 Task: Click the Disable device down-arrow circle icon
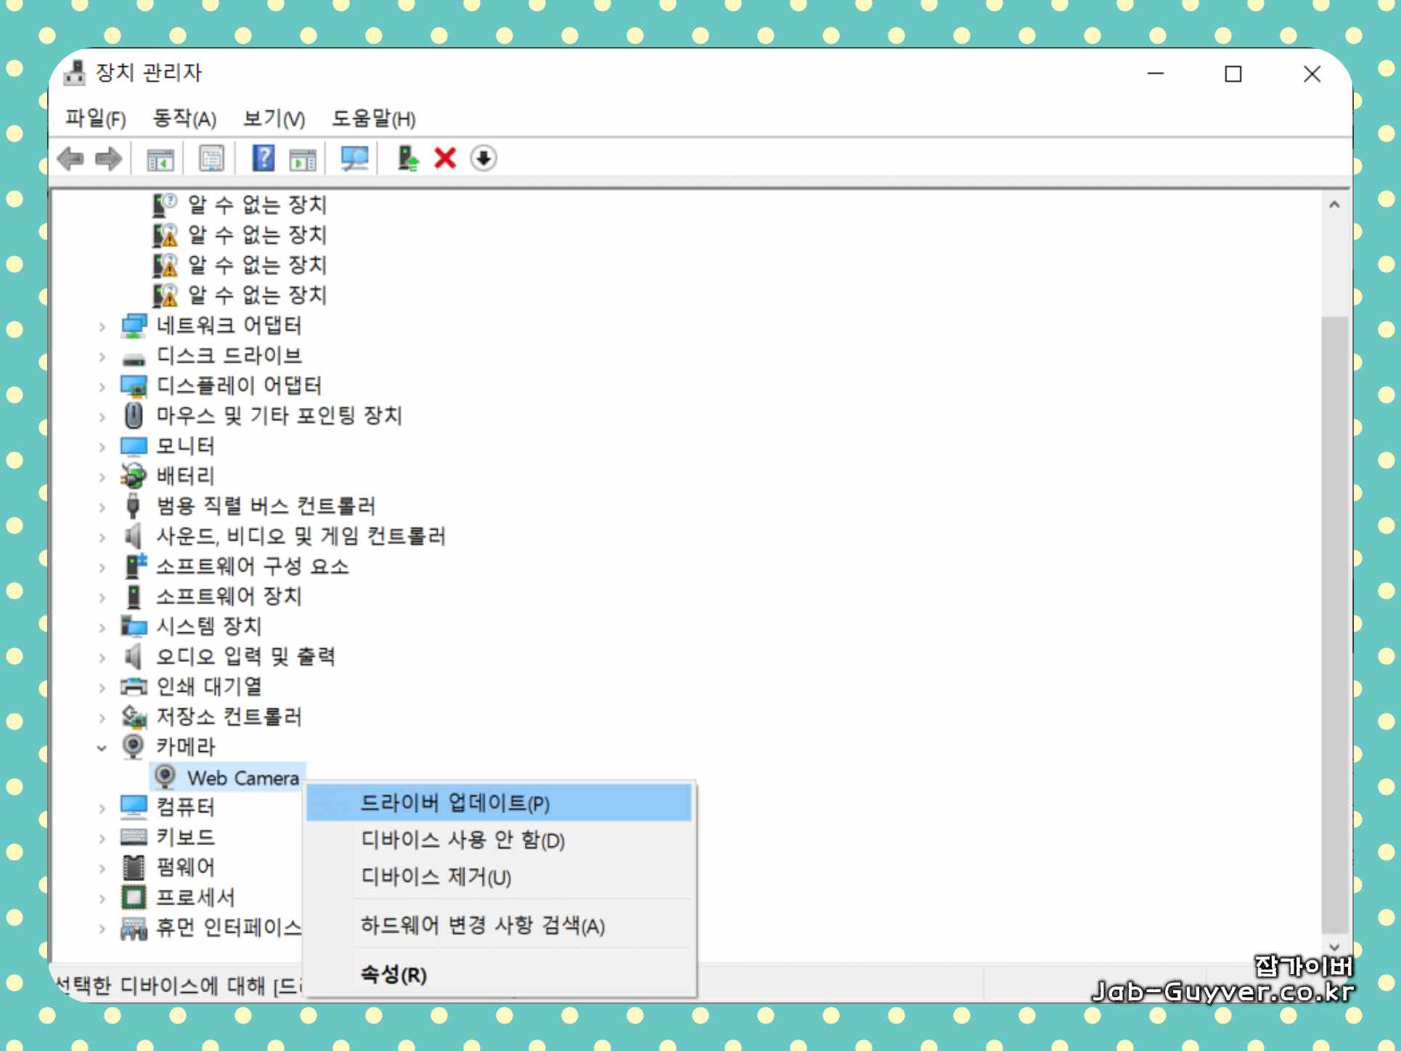(483, 158)
